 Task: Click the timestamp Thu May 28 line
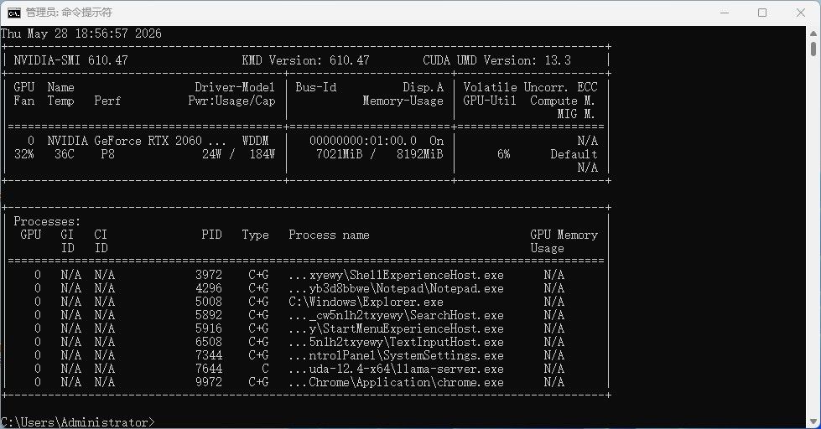(81, 34)
